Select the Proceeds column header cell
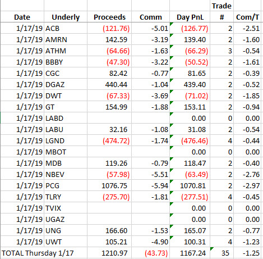The width and height of the screenshot is (263, 259). (109, 17)
